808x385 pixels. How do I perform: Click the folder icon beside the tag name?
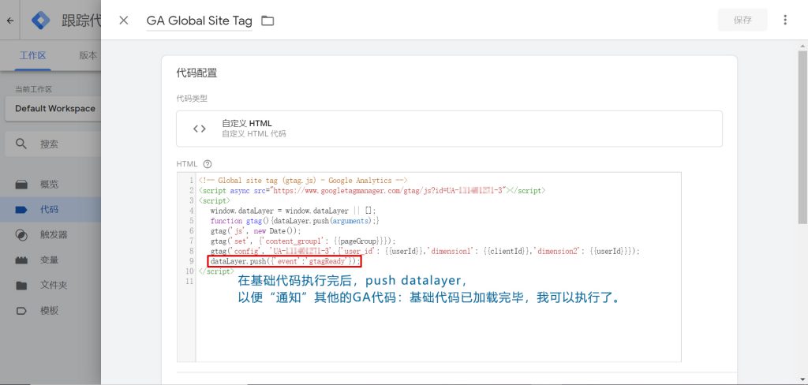[267, 21]
